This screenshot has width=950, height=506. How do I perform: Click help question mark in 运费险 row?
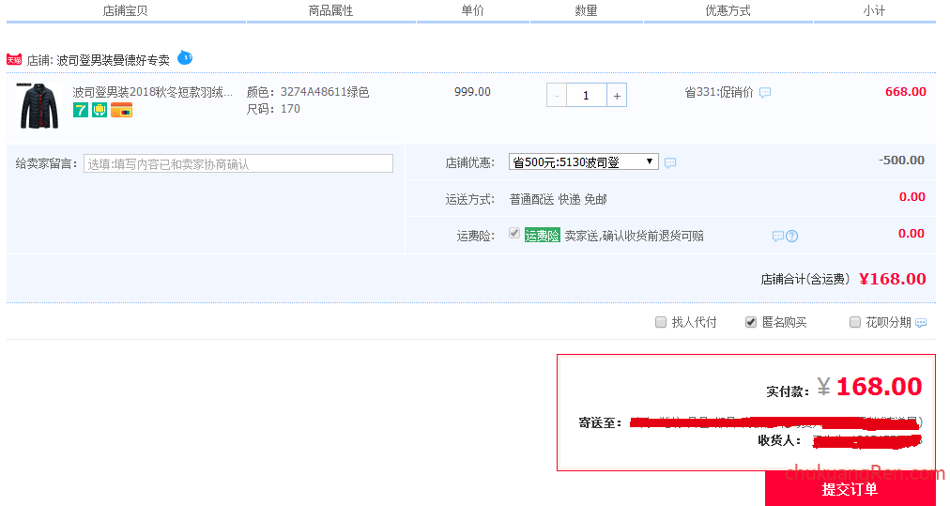pyautogui.click(x=792, y=237)
